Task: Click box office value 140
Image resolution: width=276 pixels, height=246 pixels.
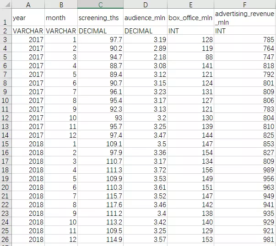Action: (x=190, y=222)
